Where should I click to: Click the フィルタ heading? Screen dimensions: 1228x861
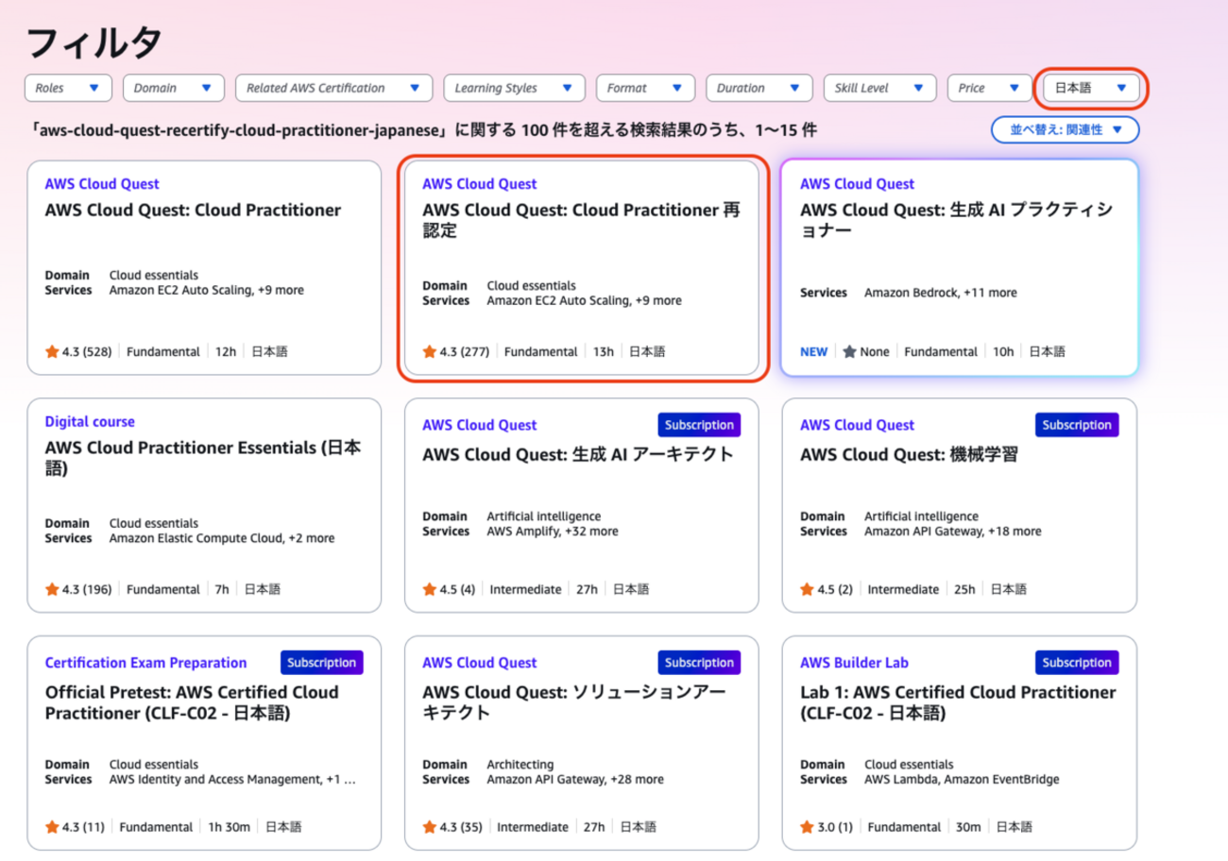pyautogui.click(x=94, y=42)
